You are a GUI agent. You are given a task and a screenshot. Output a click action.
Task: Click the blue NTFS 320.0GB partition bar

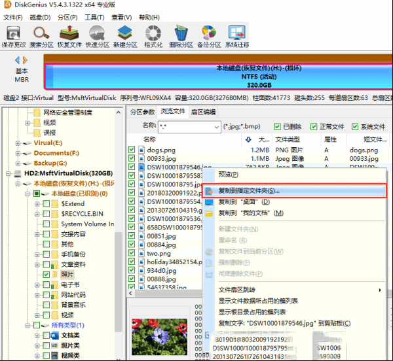click(x=218, y=77)
